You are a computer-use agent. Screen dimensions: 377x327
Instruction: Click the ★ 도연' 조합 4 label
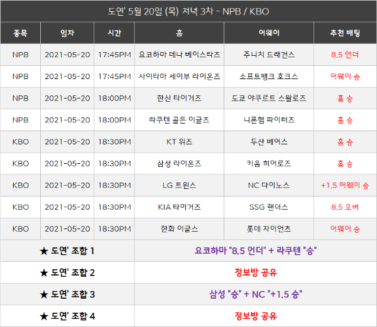coord(67,316)
